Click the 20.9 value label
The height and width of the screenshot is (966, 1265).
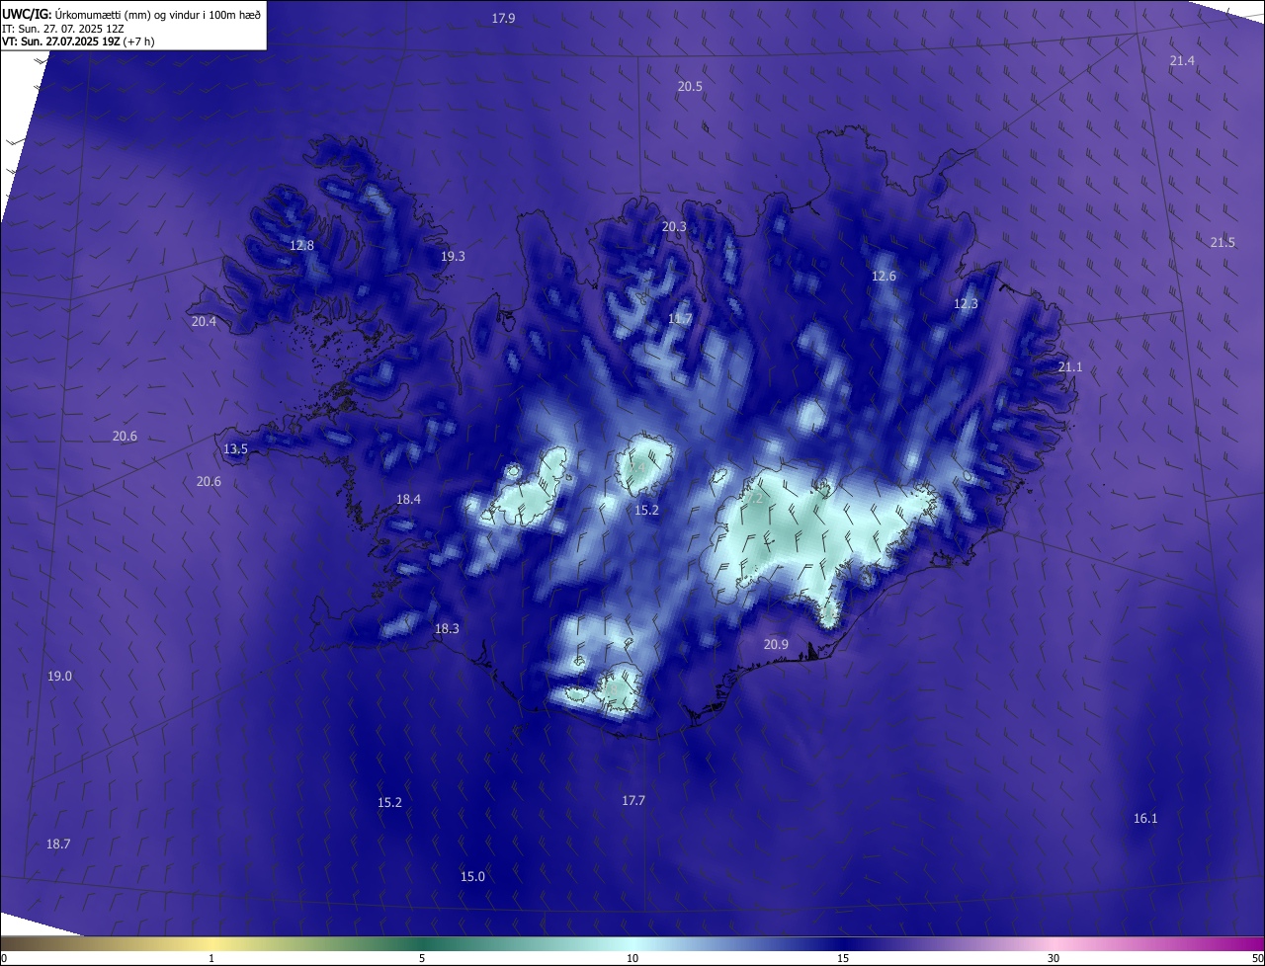point(776,645)
